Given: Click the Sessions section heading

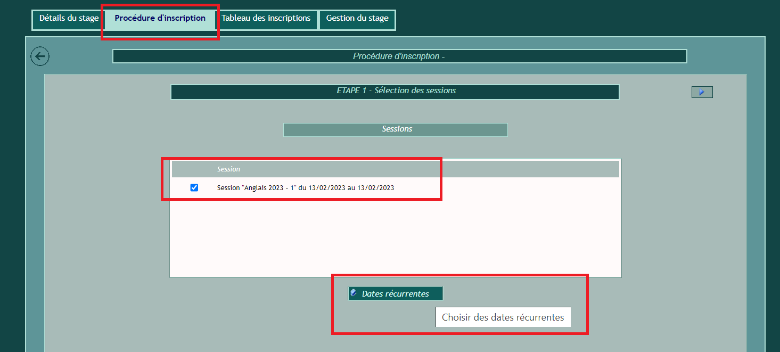Looking at the screenshot, I should [x=396, y=129].
